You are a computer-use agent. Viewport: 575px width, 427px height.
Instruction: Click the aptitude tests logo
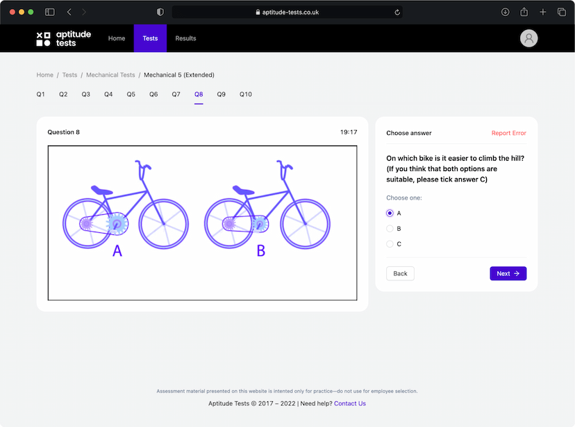(x=63, y=38)
